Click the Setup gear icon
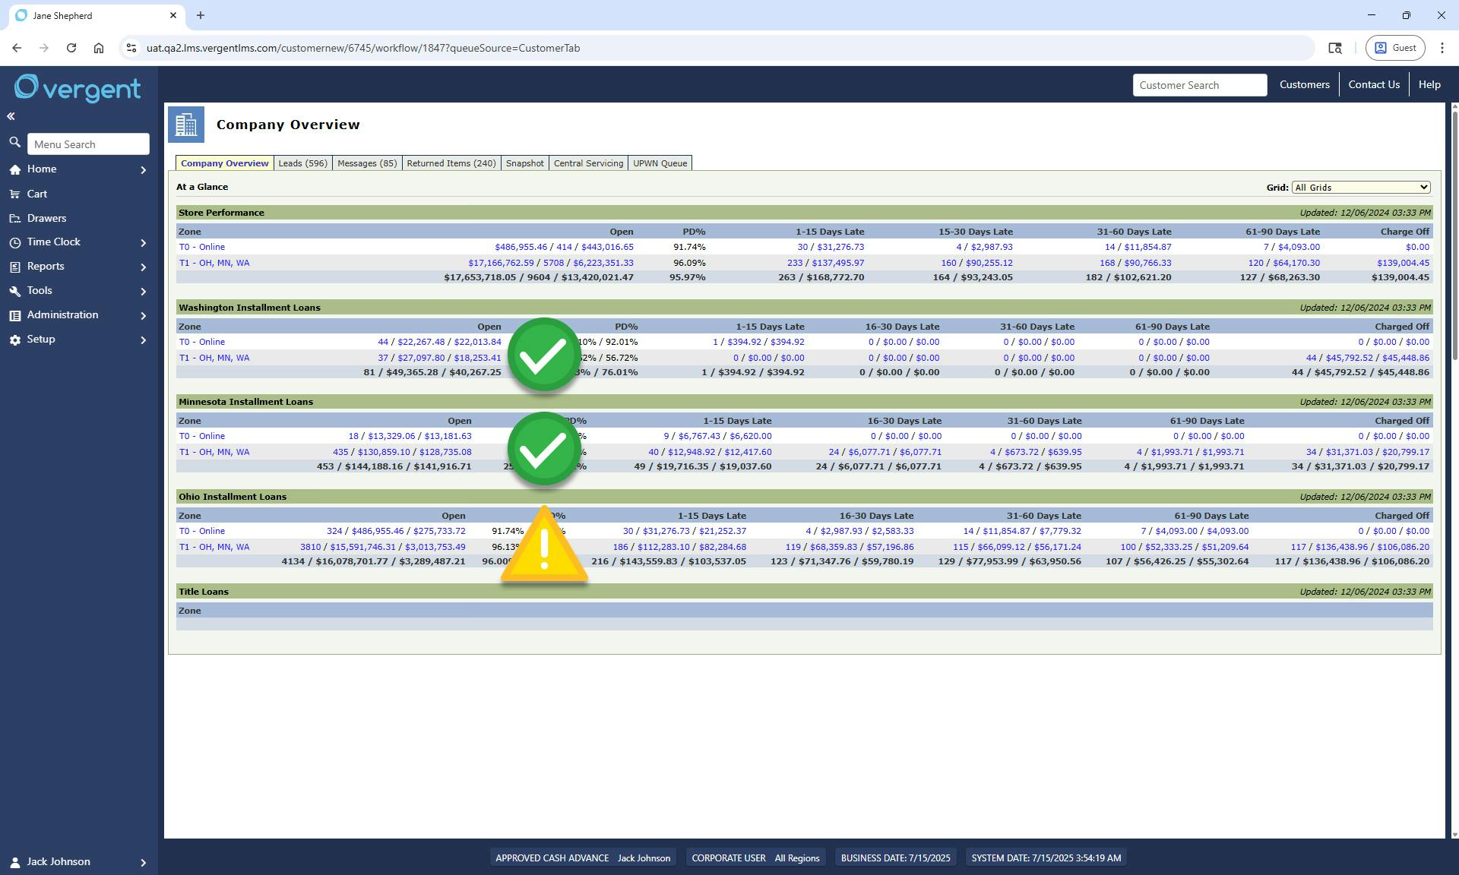 click(x=15, y=340)
